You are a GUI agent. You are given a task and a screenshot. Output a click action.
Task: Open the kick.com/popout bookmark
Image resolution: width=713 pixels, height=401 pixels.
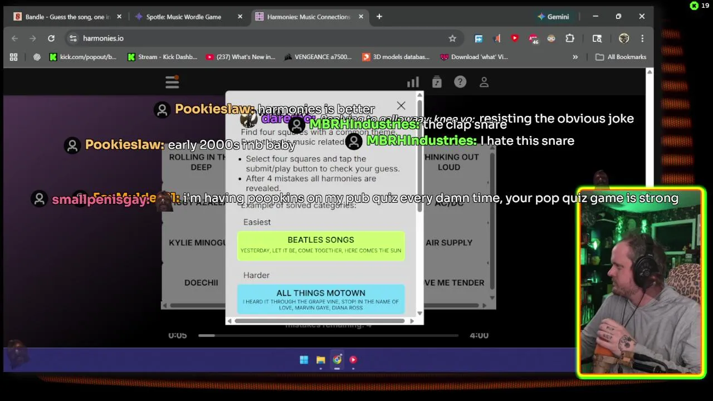point(83,57)
